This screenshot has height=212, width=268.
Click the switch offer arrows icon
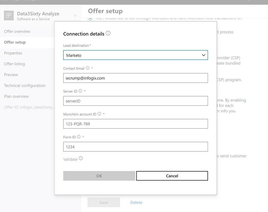coord(75,15)
